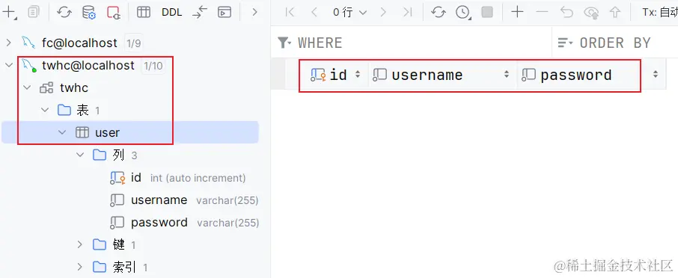
Task: Select the 索引 folder
Action: pyautogui.click(x=124, y=268)
